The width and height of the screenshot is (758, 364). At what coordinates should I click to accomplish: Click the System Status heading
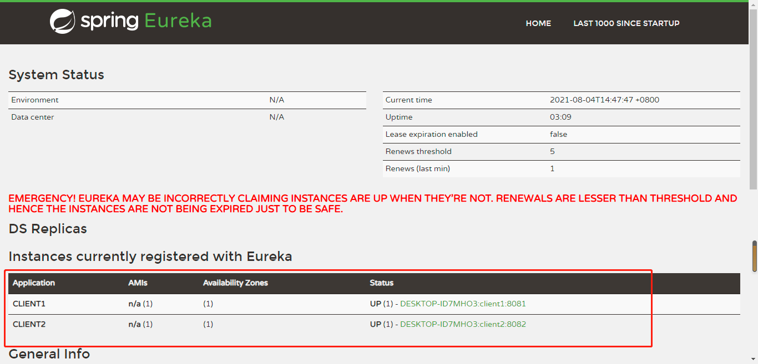click(57, 75)
